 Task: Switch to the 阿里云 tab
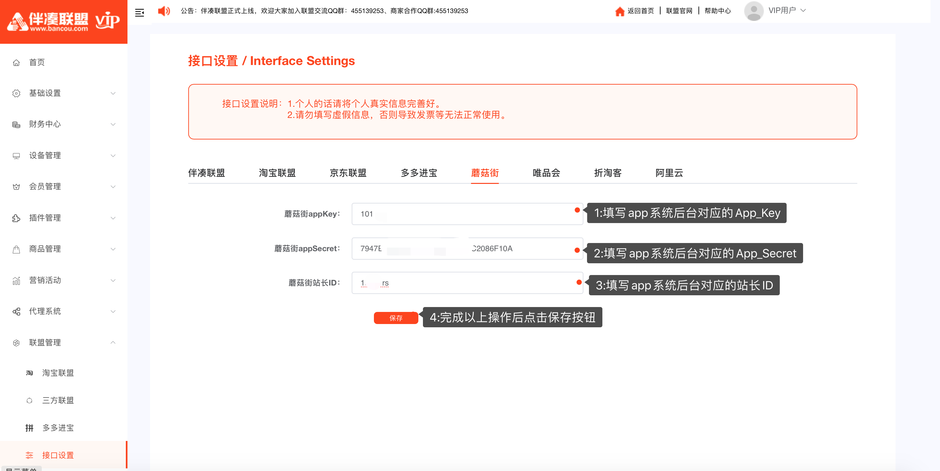click(669, 173)
